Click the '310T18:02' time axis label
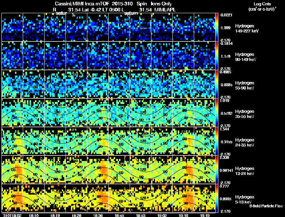Viewport: 285px width, 217px height. 12,215
